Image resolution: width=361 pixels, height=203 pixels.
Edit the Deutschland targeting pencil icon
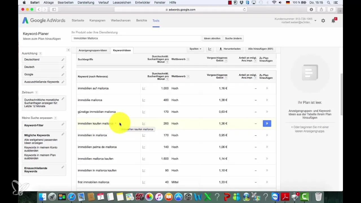(x=63, y=59)
